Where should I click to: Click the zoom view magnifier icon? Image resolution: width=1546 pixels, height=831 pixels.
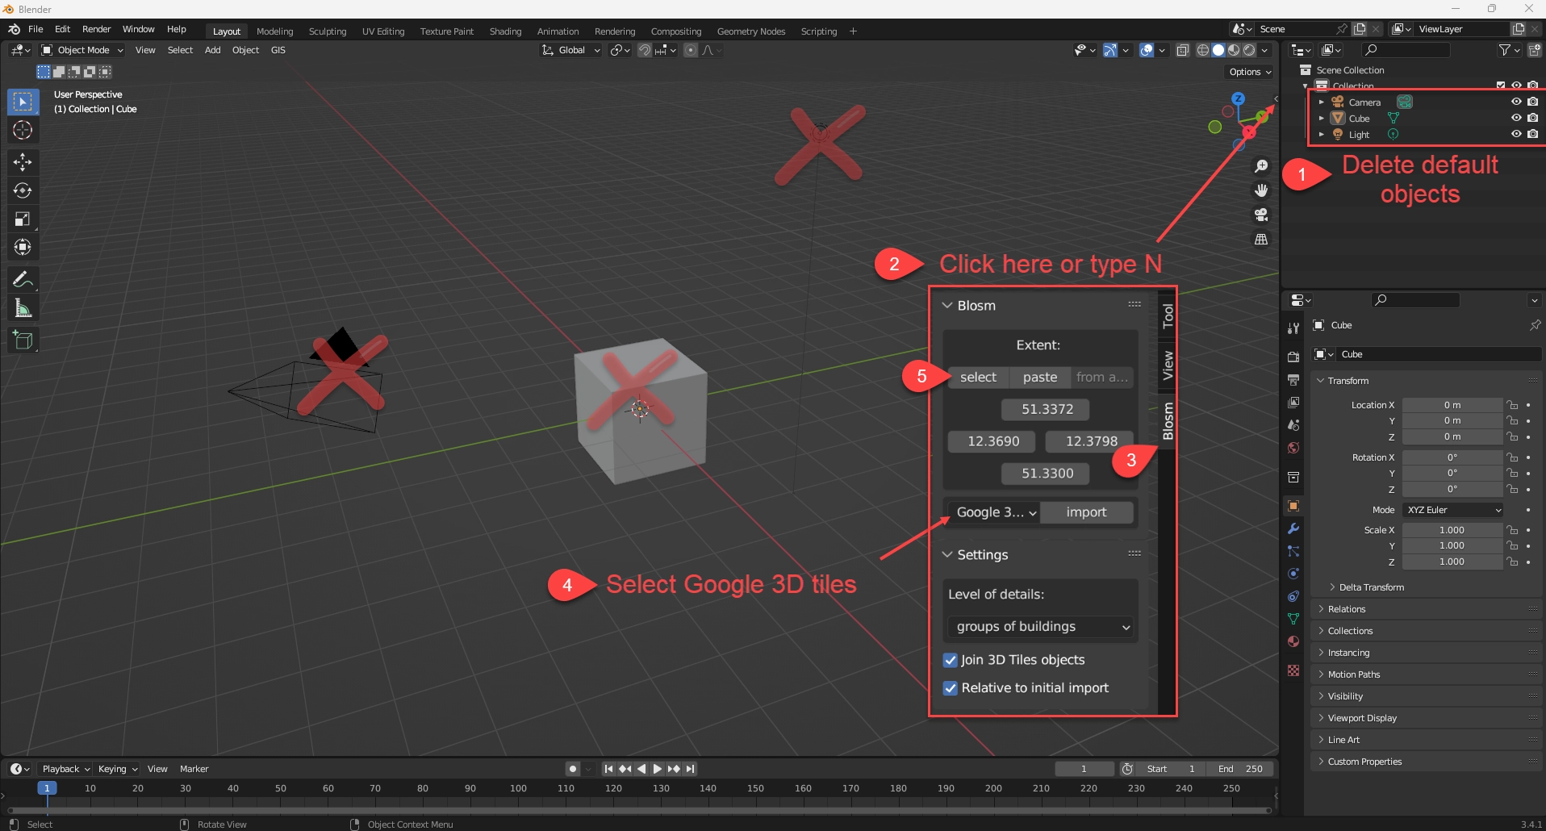coord(1260,166)
